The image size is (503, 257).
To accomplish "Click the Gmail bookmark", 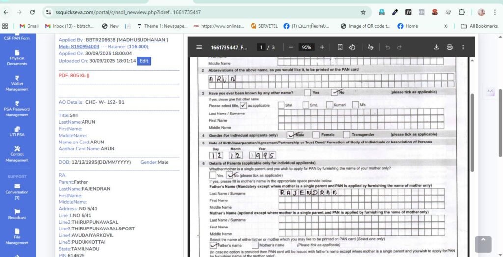I will point(28,26).
